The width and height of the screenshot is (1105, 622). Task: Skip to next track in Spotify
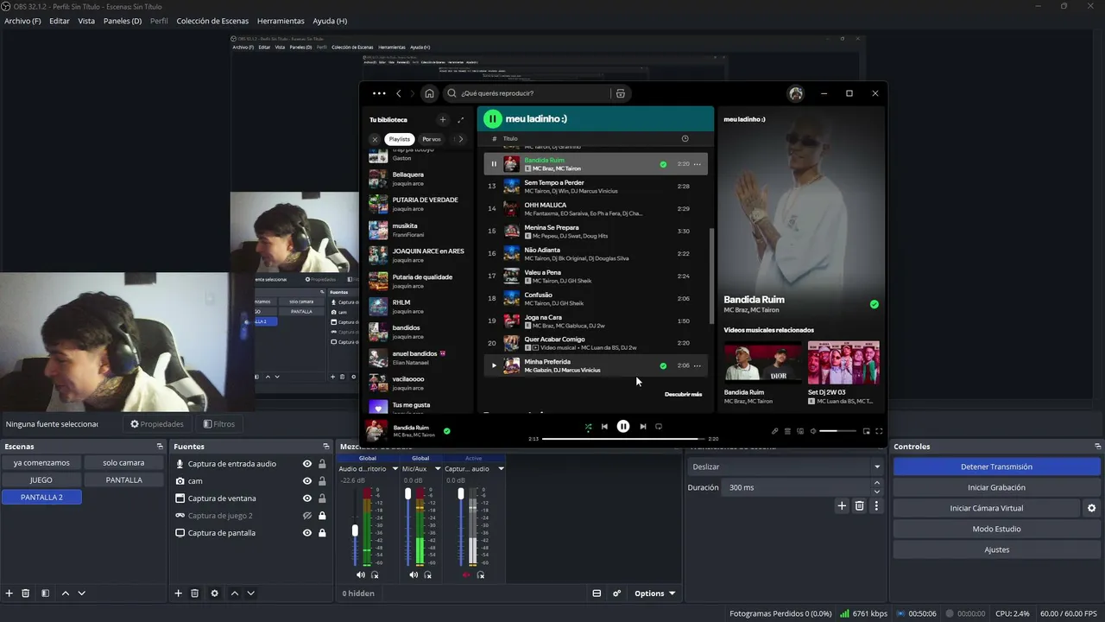[643, 427]
